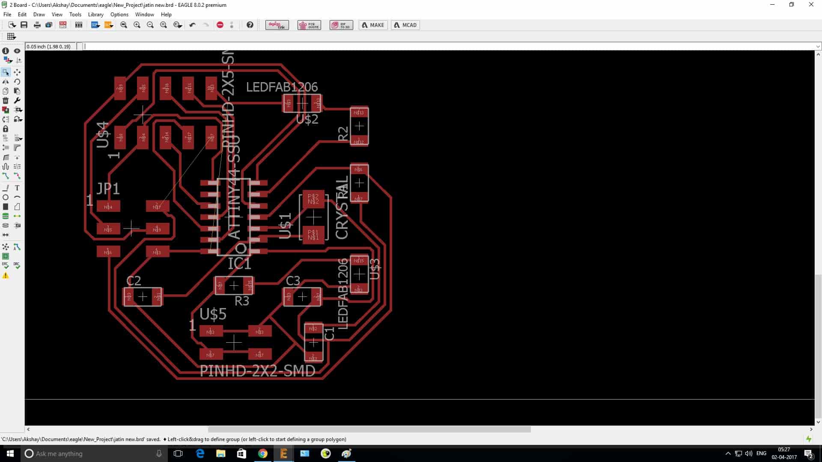Select the Group tool
This screenshot has height=462, width=822.
click(6, 72)
